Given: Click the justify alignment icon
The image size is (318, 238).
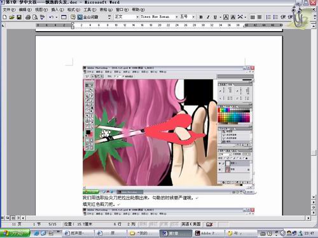Looking at the screenshot, I should tap(252, 17).
